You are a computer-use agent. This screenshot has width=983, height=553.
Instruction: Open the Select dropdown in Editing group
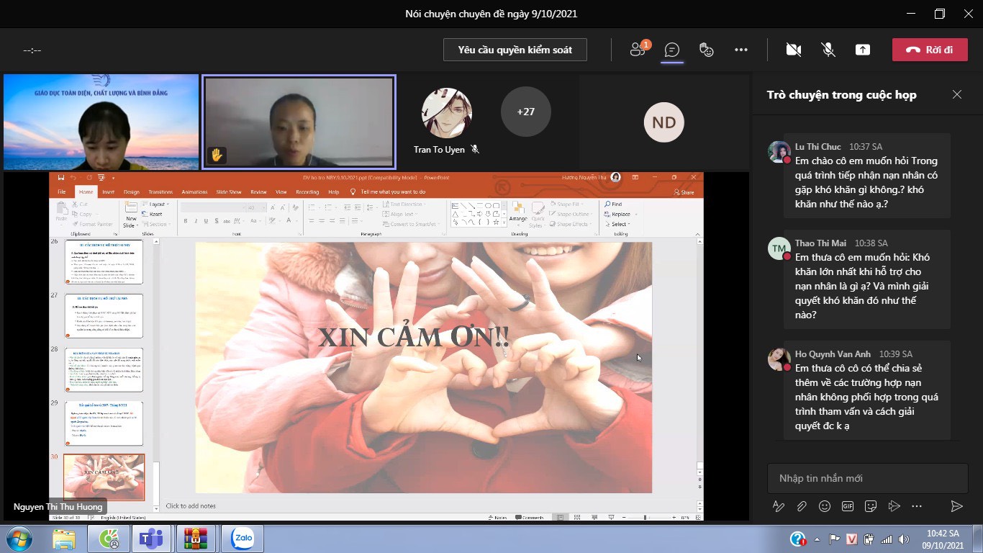tap(618, 224)
